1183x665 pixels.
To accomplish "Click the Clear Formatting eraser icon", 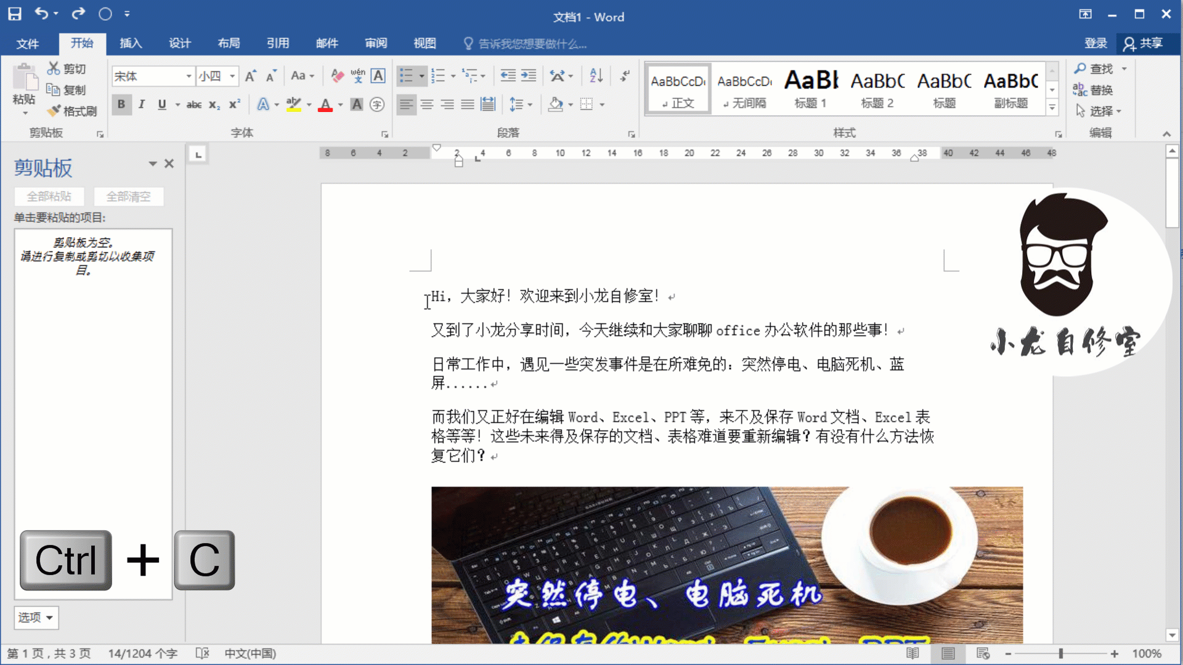I will [337, 76].
